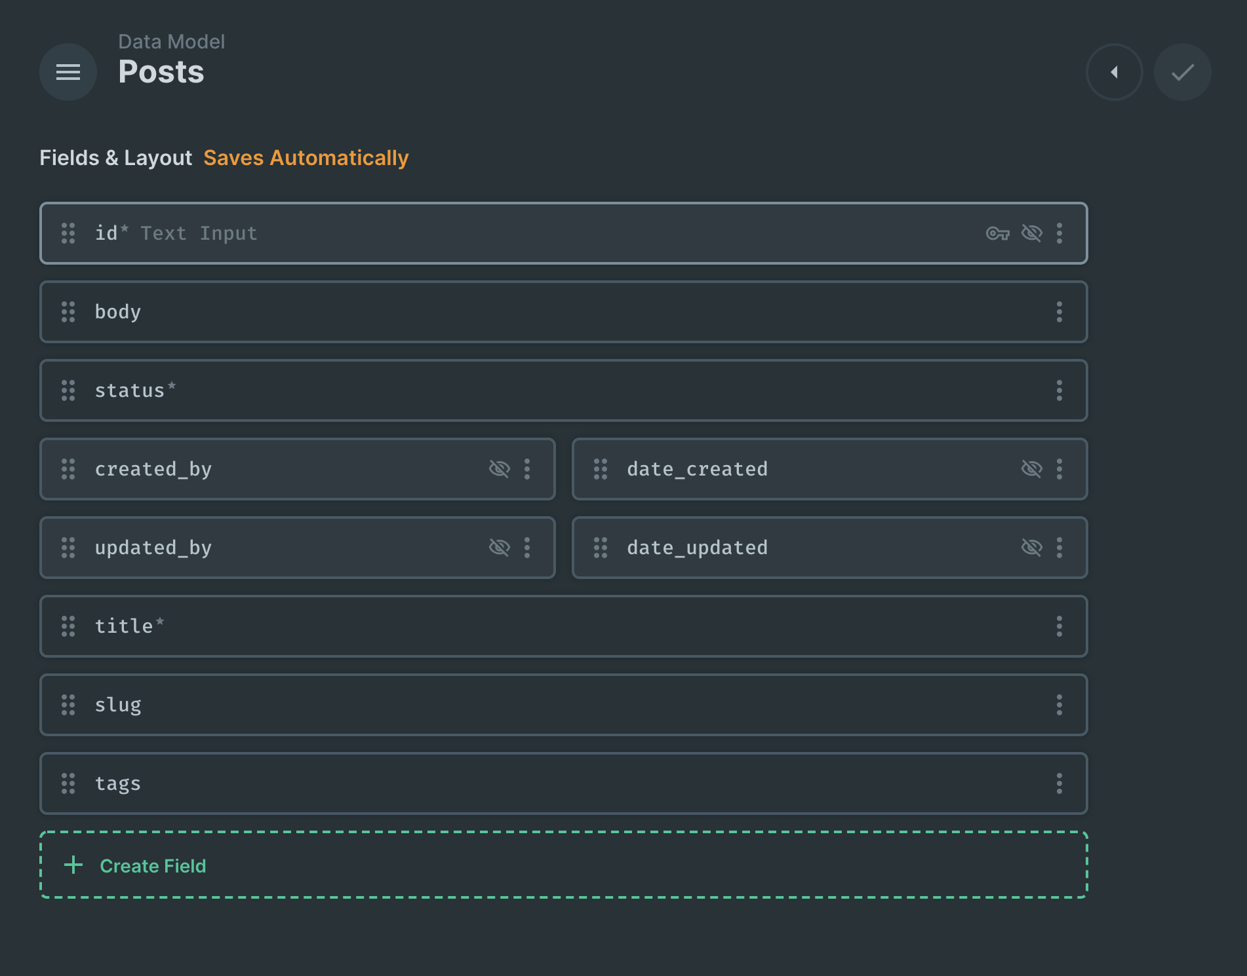Select the status field name text
1247x976 pixels.
130,391
